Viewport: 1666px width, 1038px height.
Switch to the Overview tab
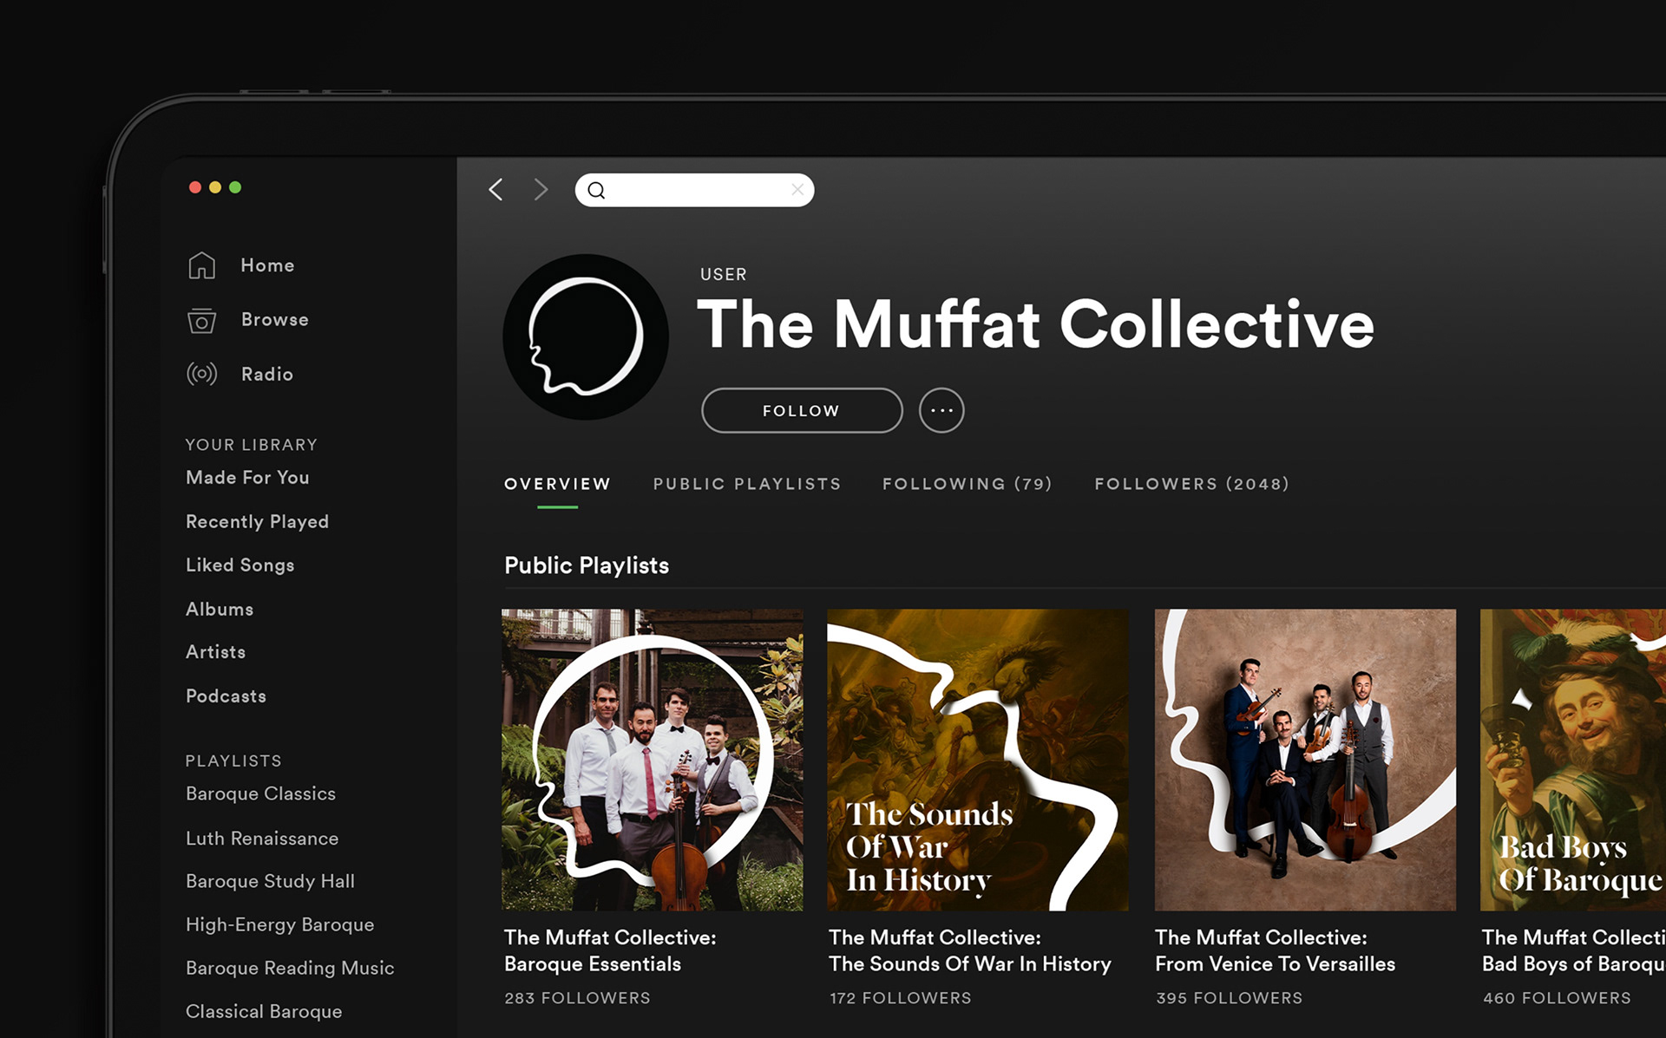point(557,484)
